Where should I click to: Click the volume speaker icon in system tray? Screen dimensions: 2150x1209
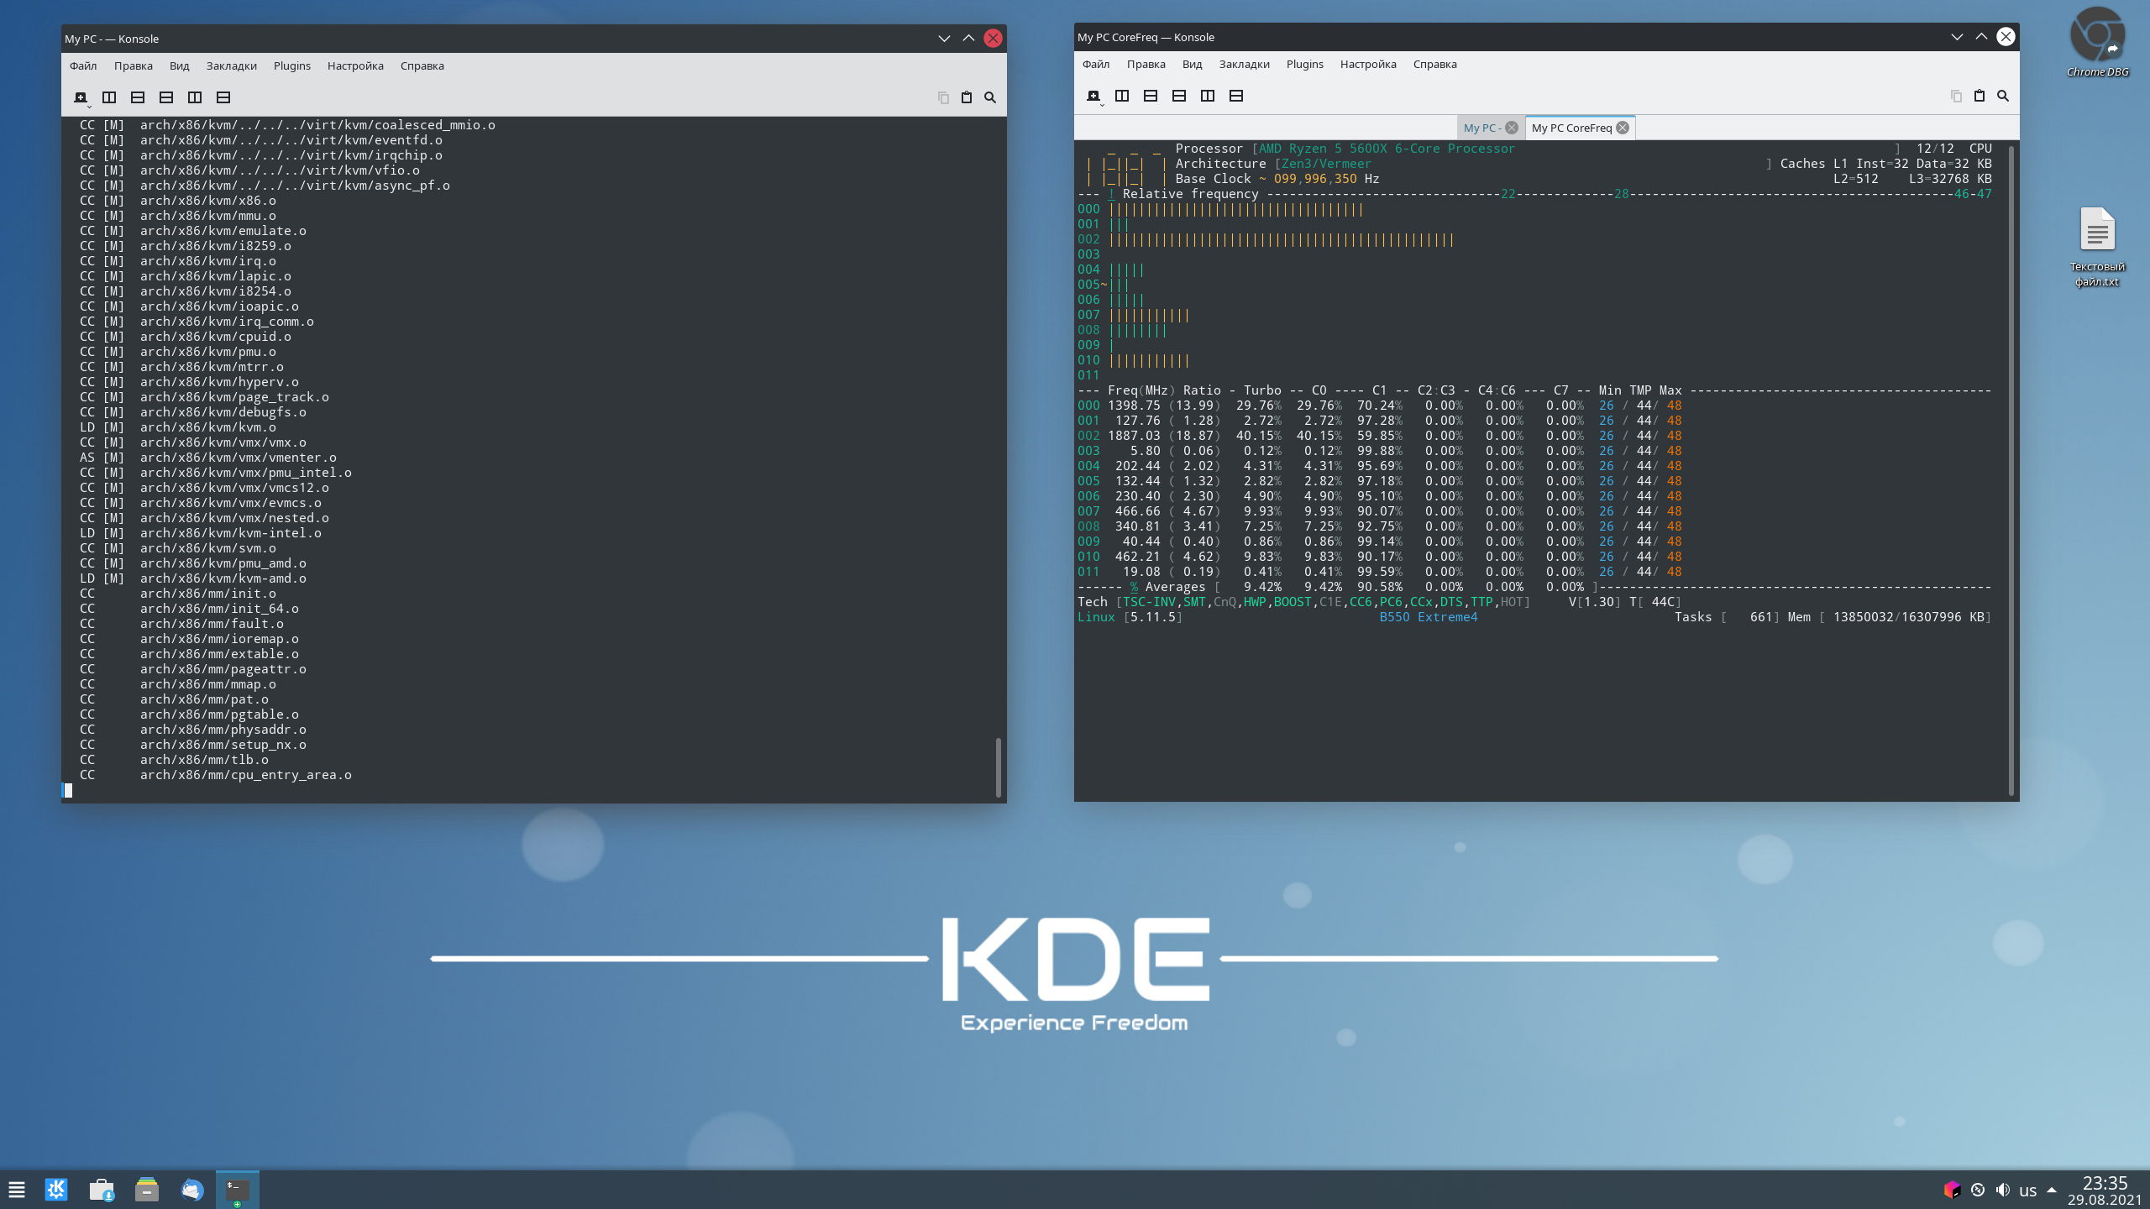2003,1190
